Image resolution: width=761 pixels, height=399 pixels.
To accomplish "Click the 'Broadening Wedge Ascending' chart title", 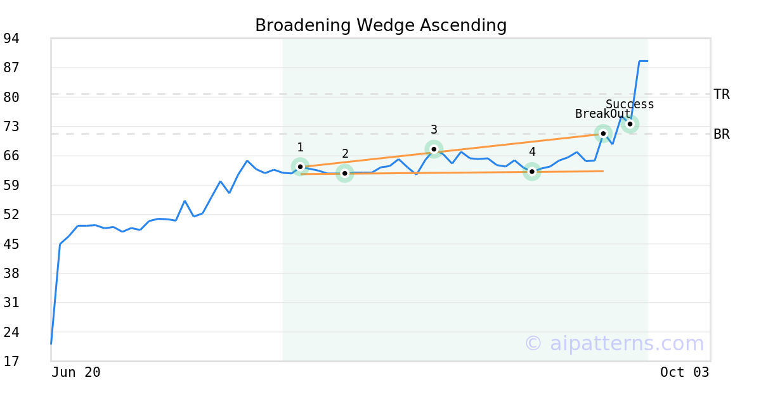I will [x=380, y=25].
